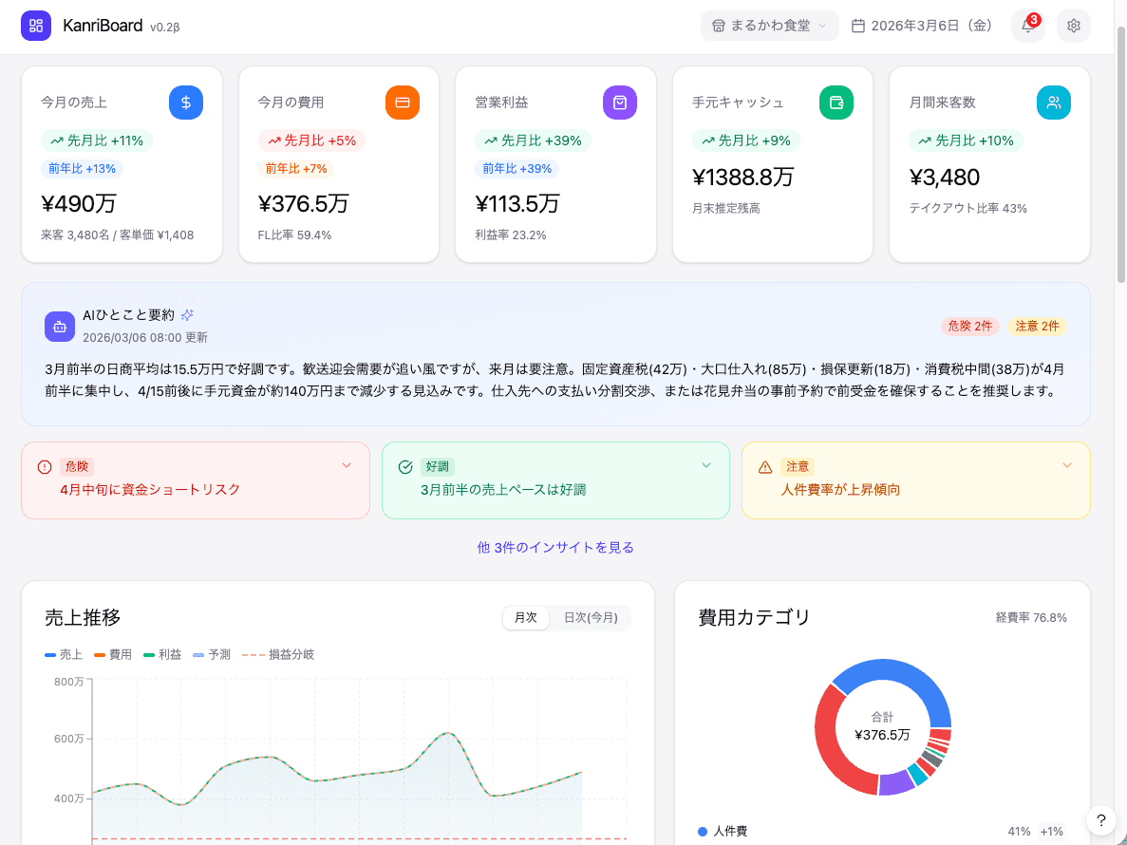Click 他 3件のインサイトを見る link
Viewport: 1127px width, 845px height.
[x=555, y=548]
